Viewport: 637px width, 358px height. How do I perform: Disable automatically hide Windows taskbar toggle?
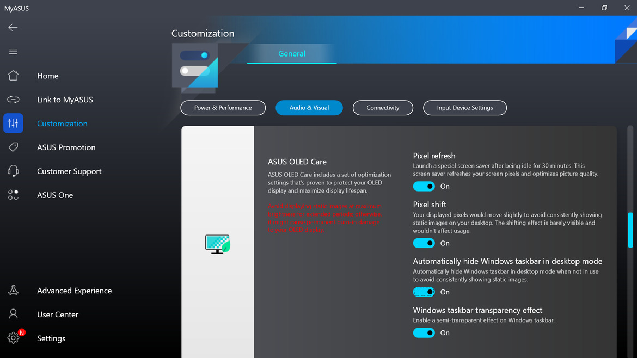[424, 292]
